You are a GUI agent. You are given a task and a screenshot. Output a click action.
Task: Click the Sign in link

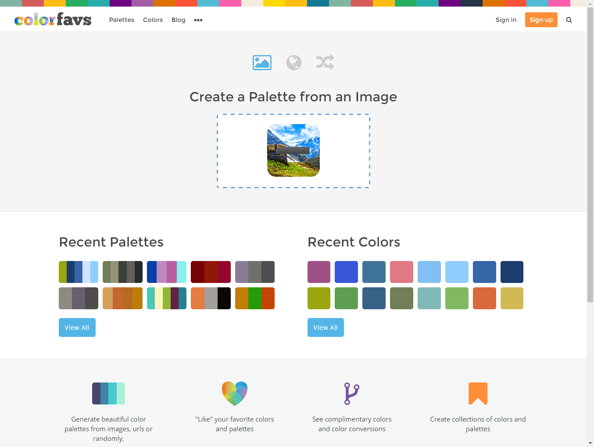tap(506, 20)
